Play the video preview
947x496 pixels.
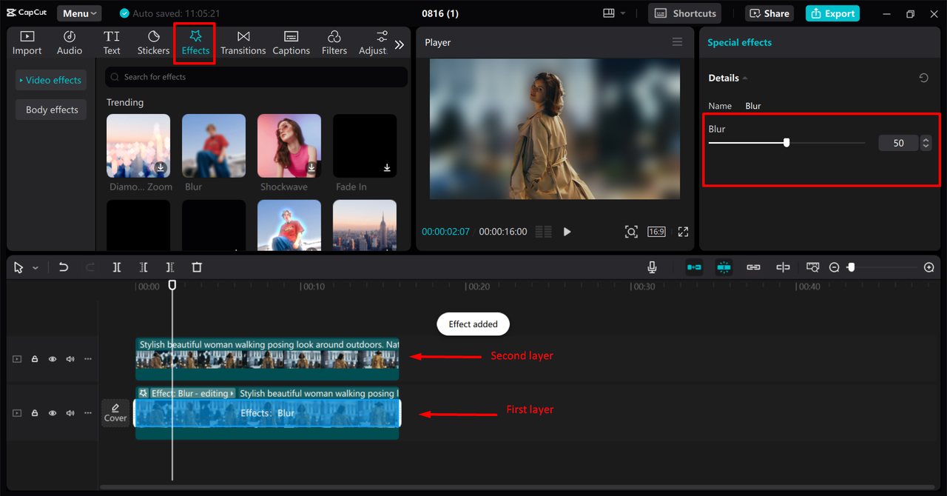(x=567, y=232)
